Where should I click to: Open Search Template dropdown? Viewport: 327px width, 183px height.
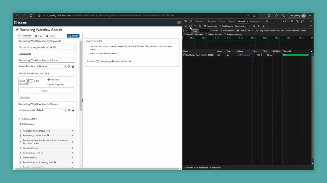[51, 66]
